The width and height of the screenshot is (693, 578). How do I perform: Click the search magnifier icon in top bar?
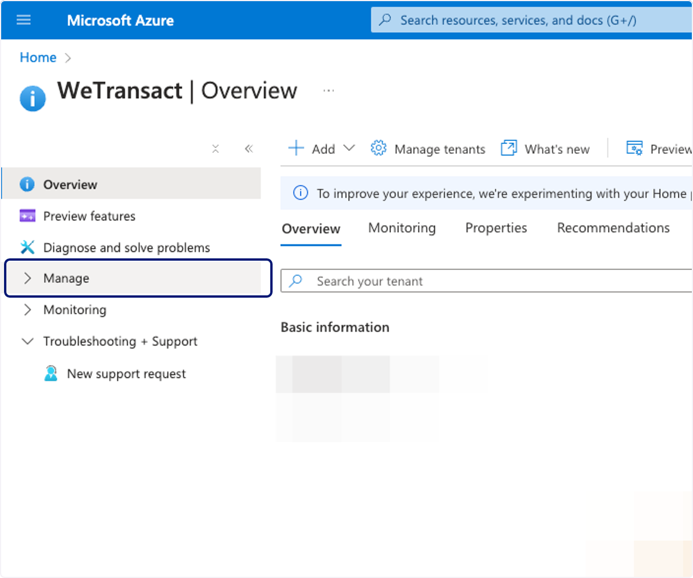[x=385, y=20]
